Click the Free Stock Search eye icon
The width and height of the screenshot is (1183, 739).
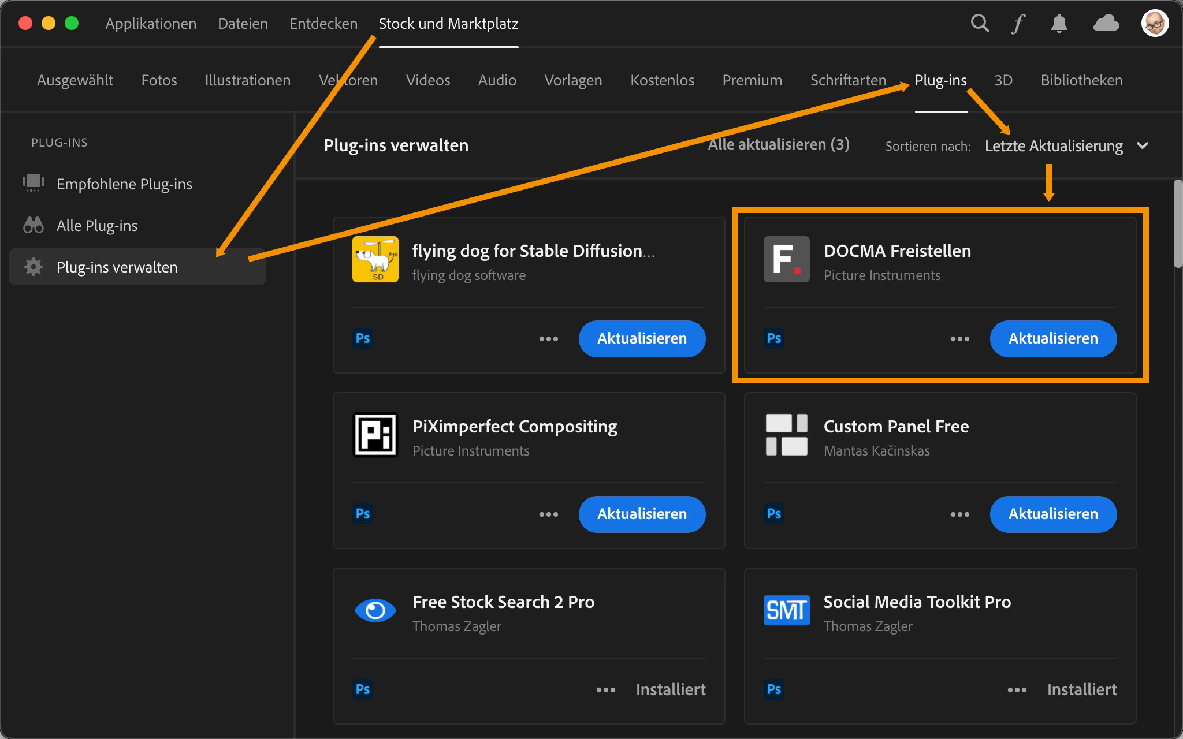coord(375,610)
